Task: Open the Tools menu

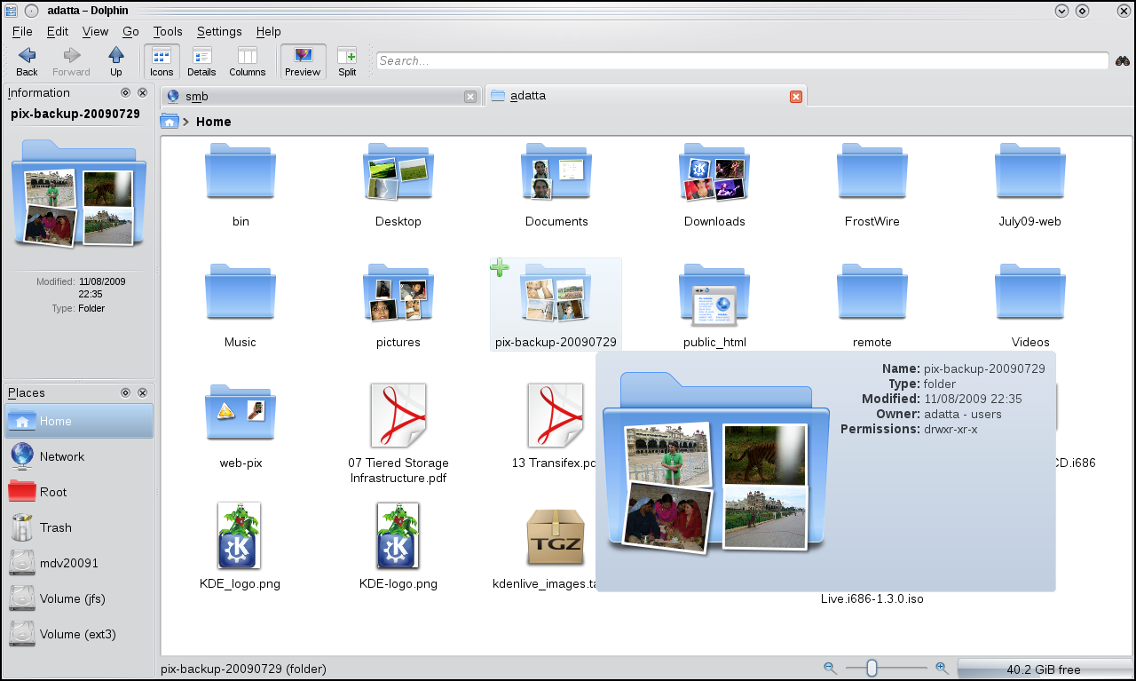Action: (x=168, y=31)
